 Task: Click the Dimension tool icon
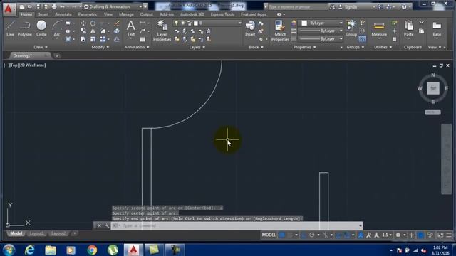tap(142, 23)
